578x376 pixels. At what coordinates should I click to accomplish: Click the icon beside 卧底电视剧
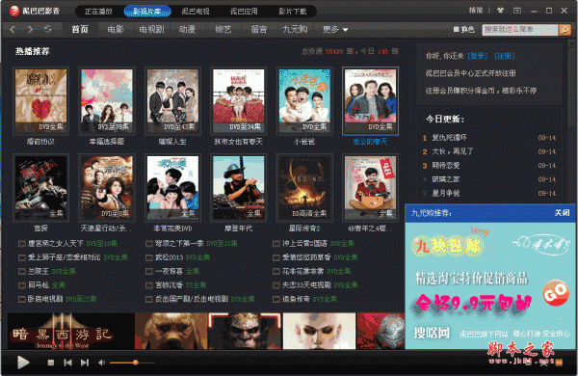pyautogui.click(x=22, y=299)
